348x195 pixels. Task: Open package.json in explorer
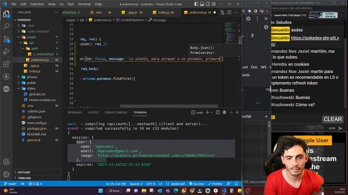coord(36,128)
